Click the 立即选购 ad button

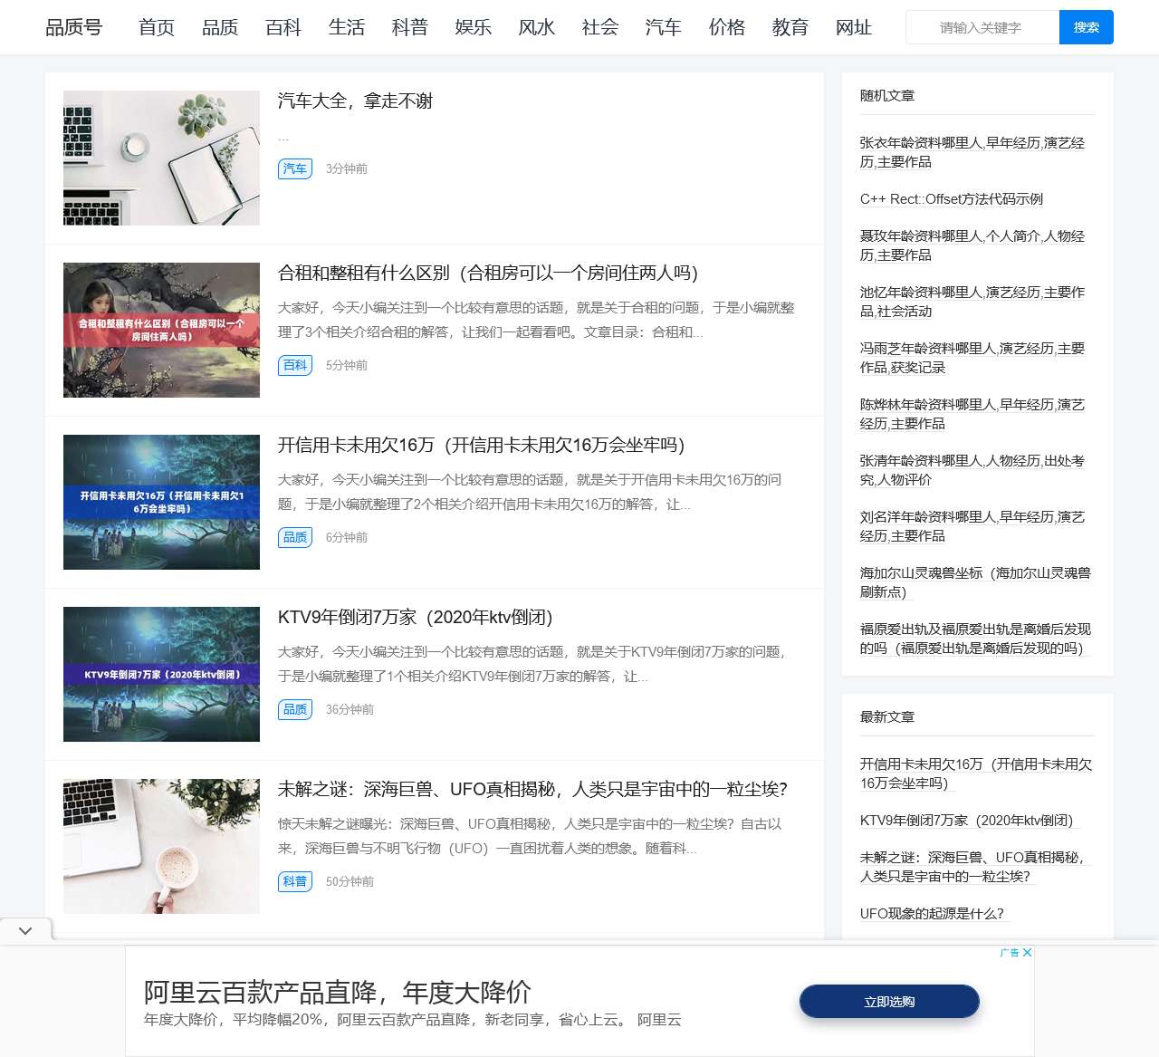[x=888, y=1002]
